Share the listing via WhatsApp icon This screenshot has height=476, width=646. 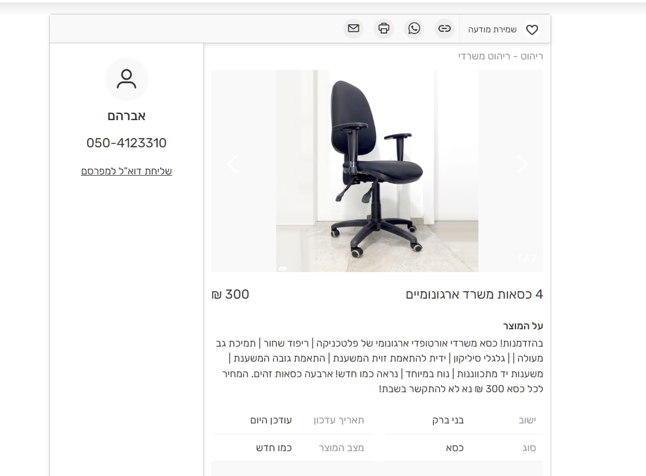coord(414,28)
